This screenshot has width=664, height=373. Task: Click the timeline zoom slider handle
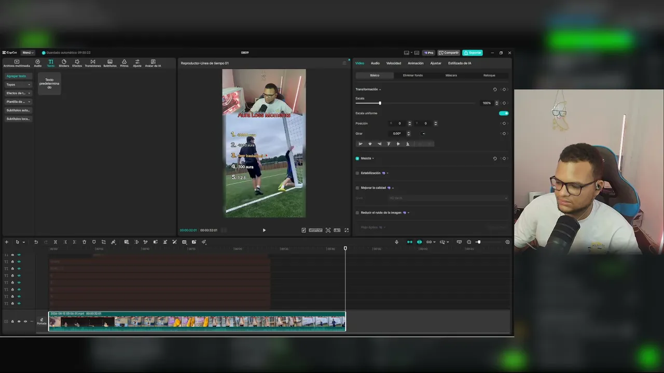(479, 242)
